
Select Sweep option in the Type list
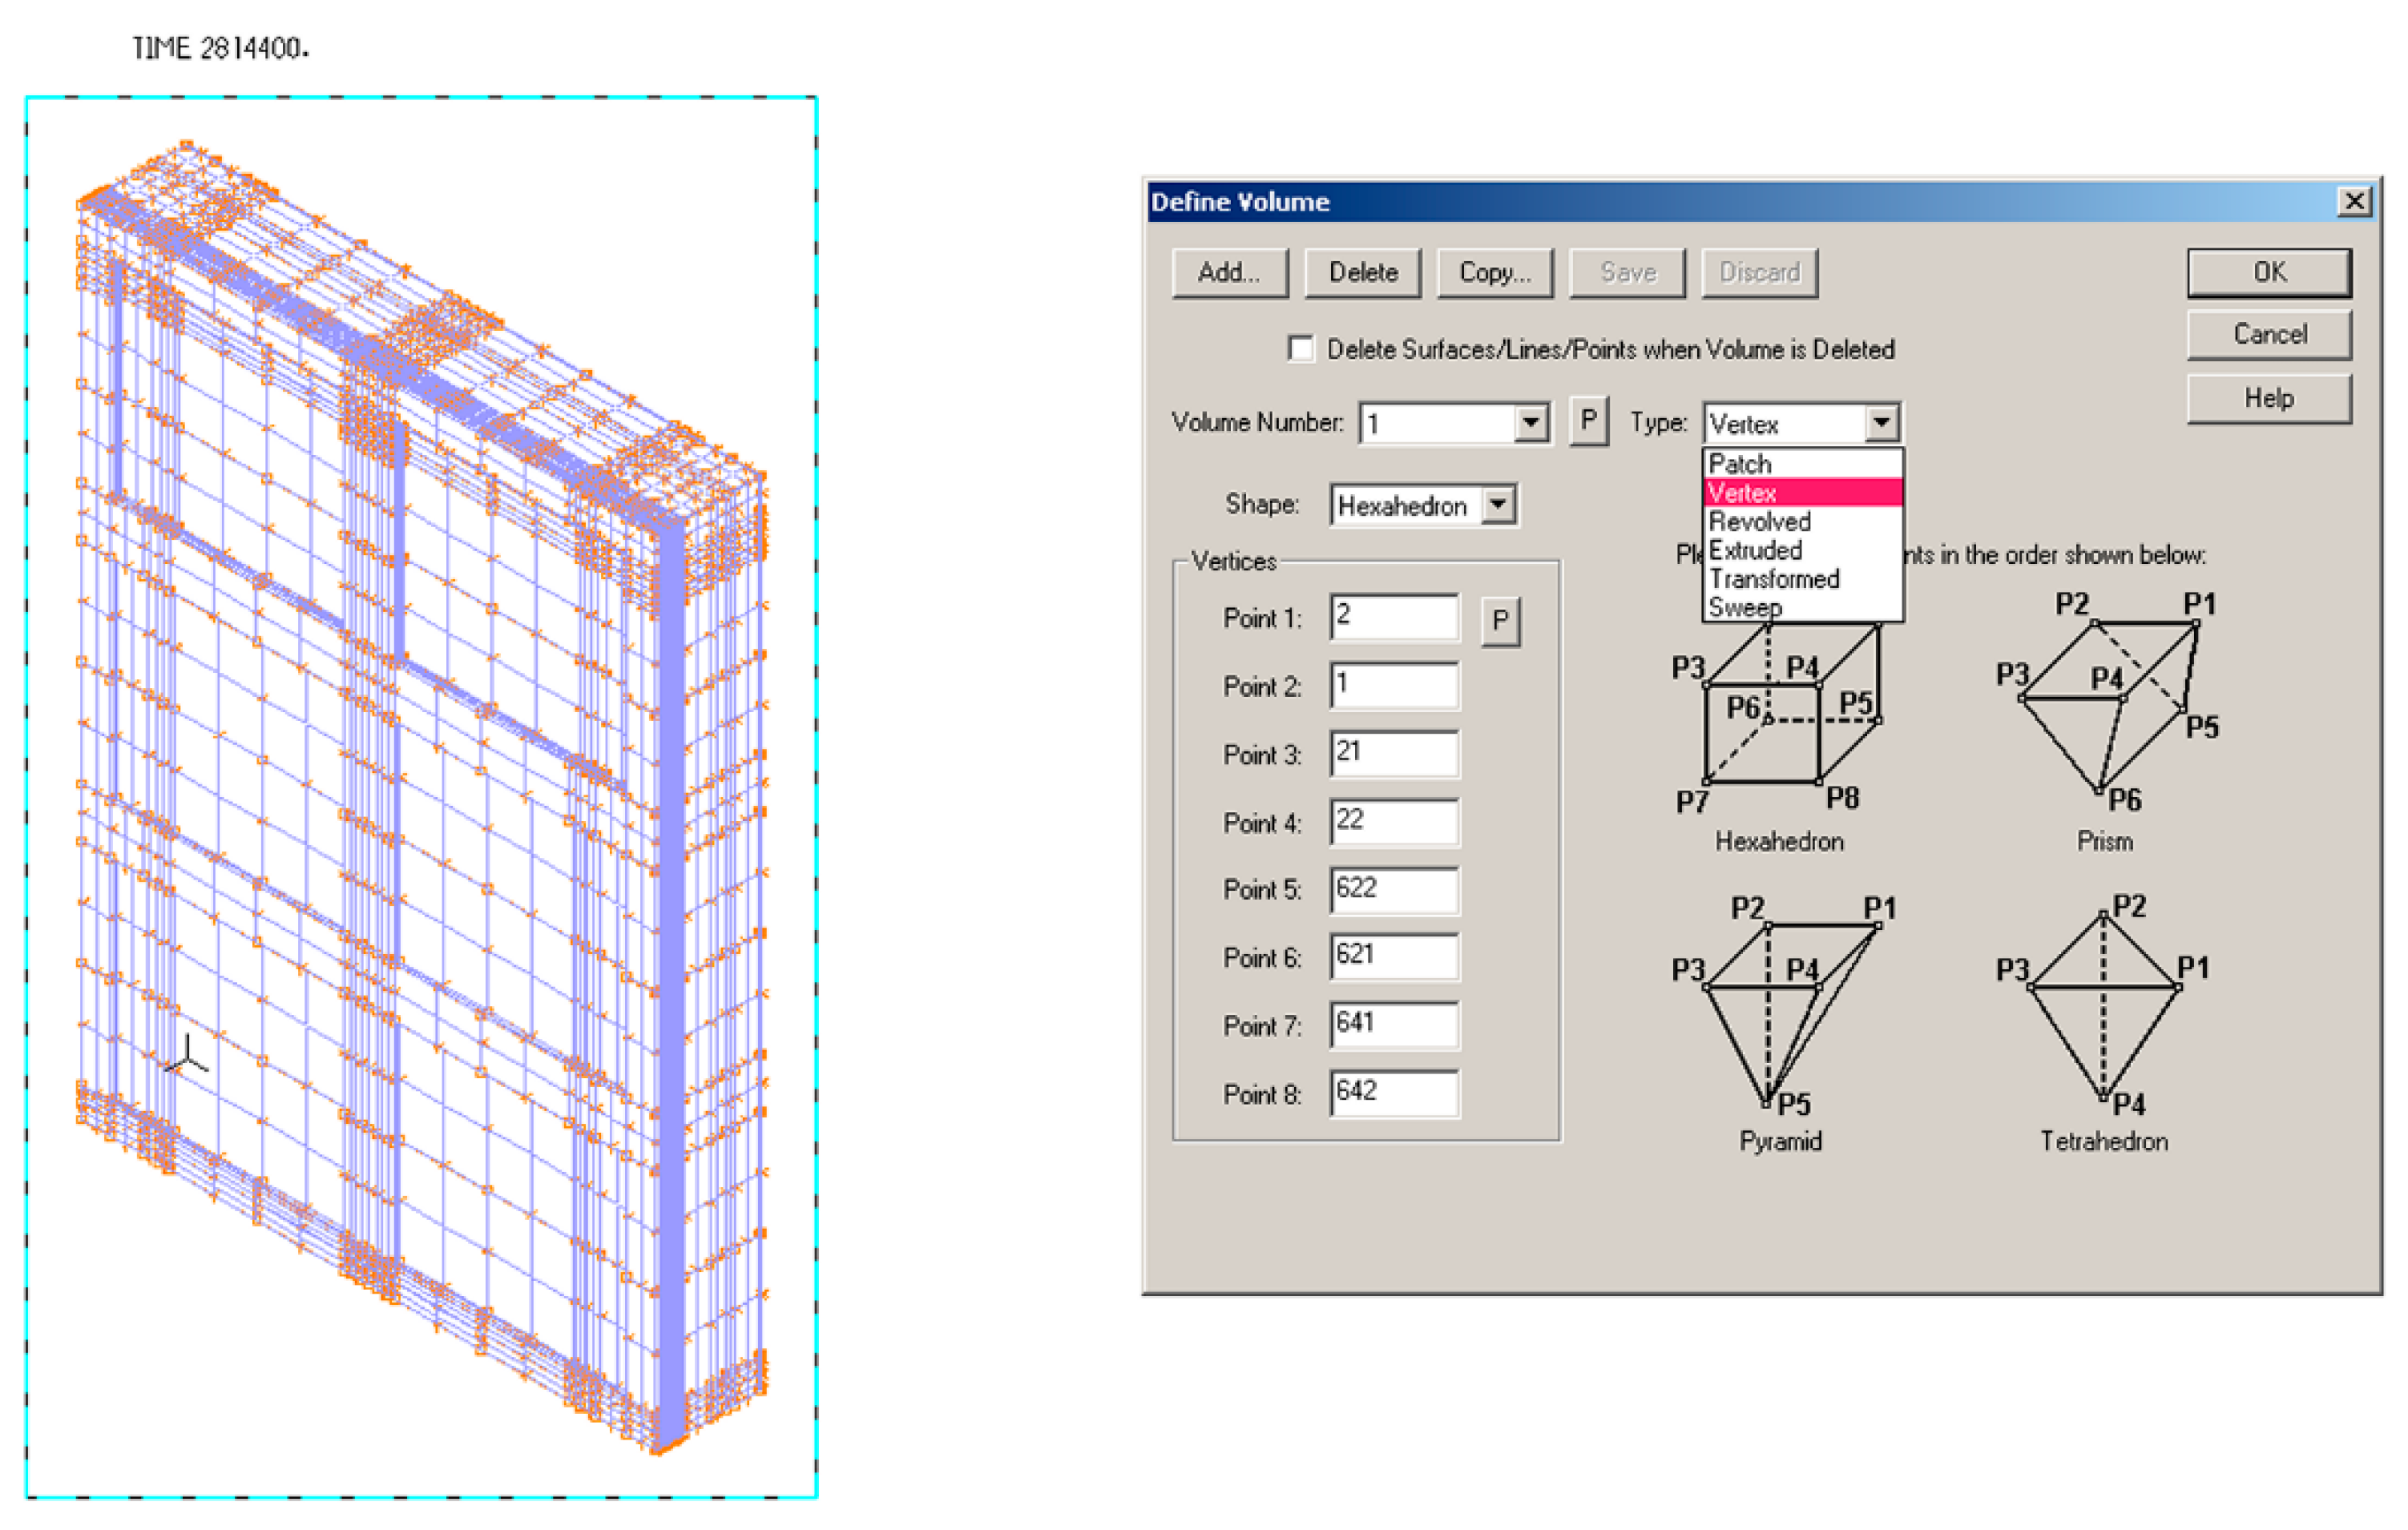(x=1745, y=606)
